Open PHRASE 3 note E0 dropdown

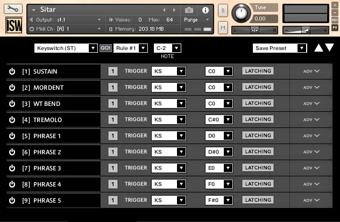click(x=219, y=168)
